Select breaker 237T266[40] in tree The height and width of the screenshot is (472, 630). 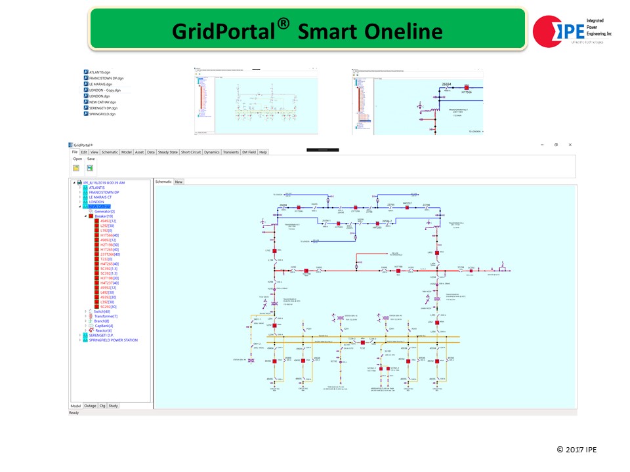[x=110, y=254]
